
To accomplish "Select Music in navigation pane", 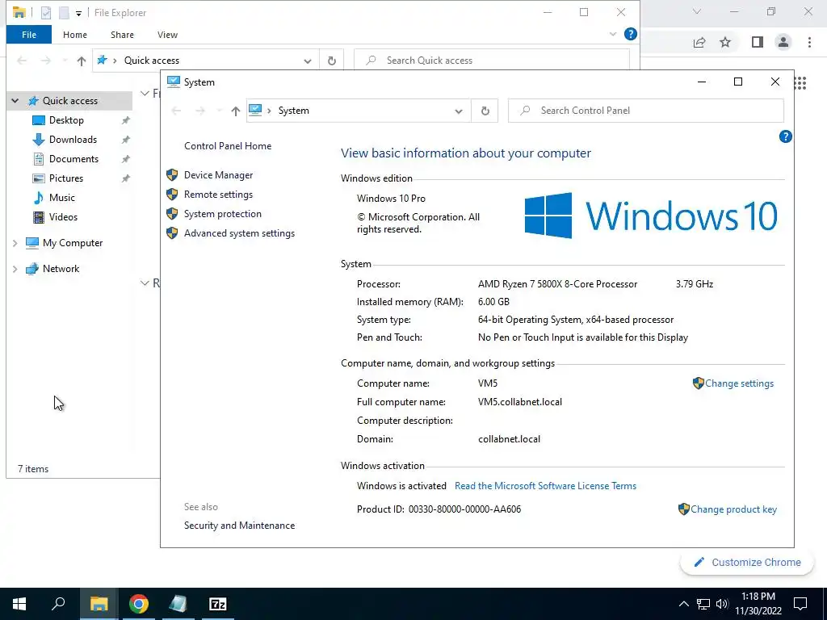I will click(x=61, y=198).
